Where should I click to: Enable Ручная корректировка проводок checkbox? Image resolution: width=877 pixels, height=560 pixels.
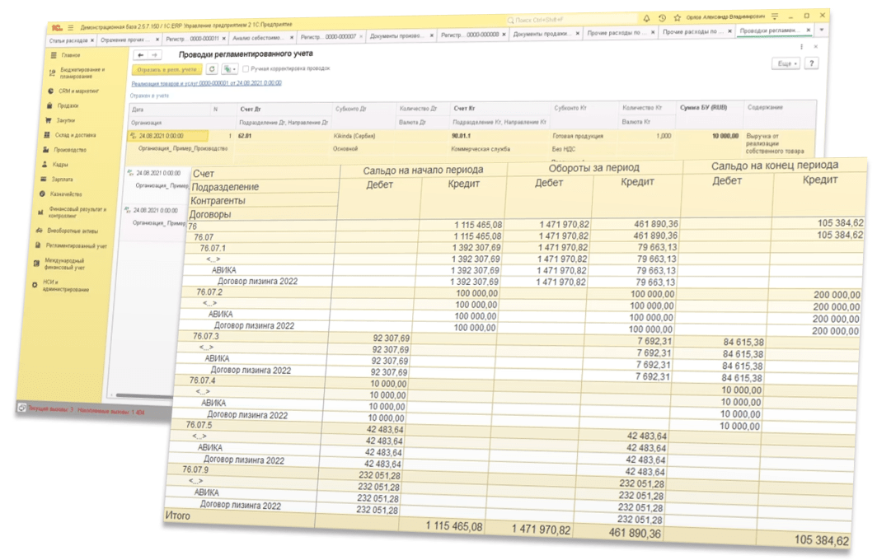[x=246, y=69]
